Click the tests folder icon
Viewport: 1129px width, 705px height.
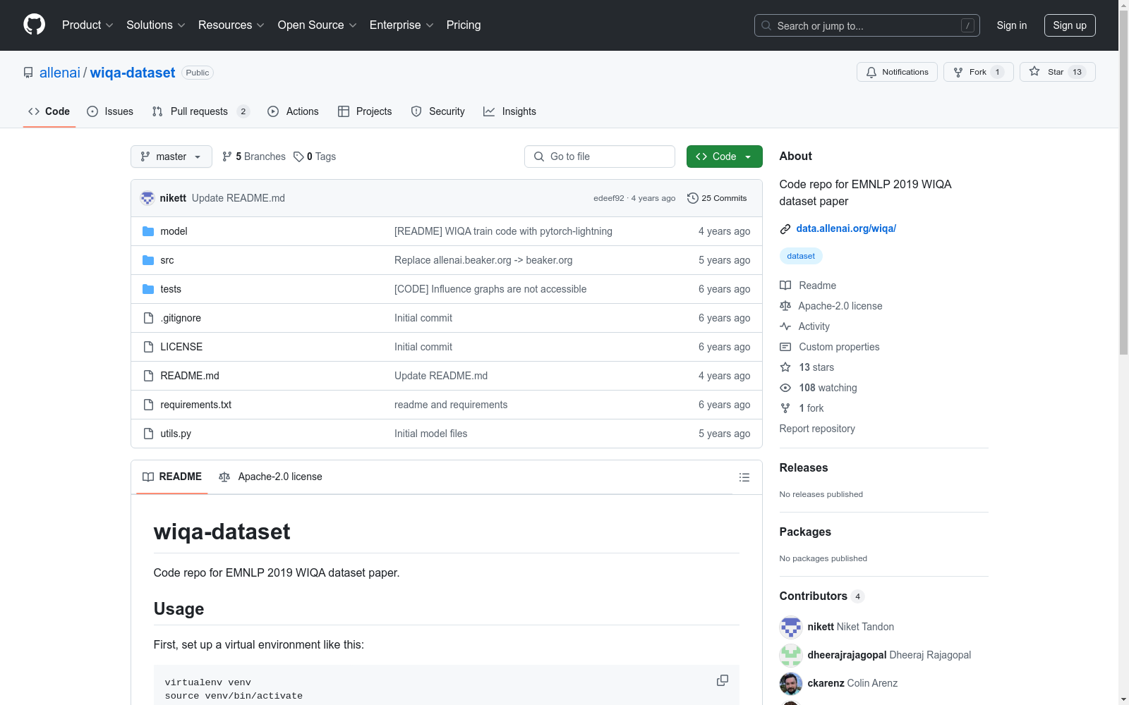coord(148,289)
